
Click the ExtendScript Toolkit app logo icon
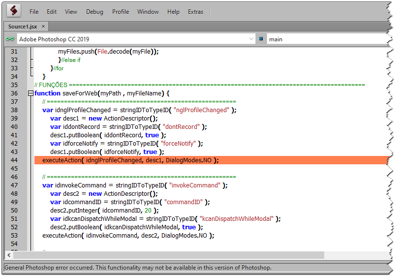coord(14,11)
